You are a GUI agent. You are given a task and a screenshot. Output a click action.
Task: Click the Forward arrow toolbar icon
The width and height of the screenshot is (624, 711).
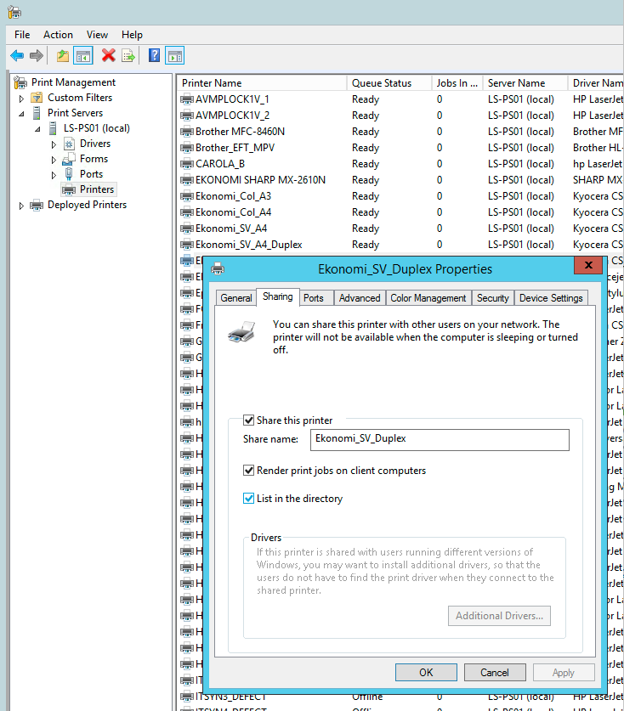(x=37, y=56)
